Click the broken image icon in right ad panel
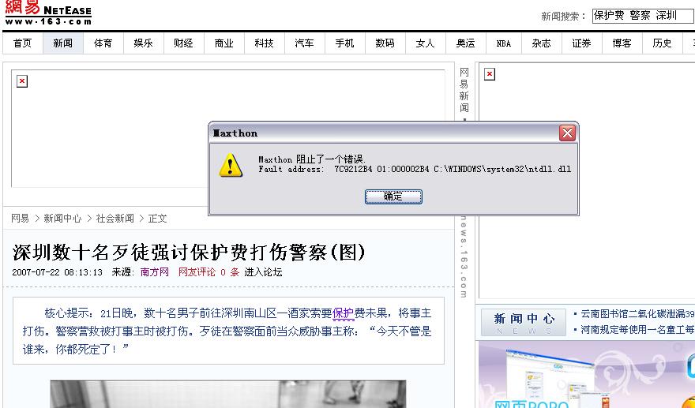695x408 pixels. 490,74
